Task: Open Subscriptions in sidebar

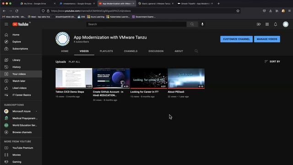Action: point(21,49)
